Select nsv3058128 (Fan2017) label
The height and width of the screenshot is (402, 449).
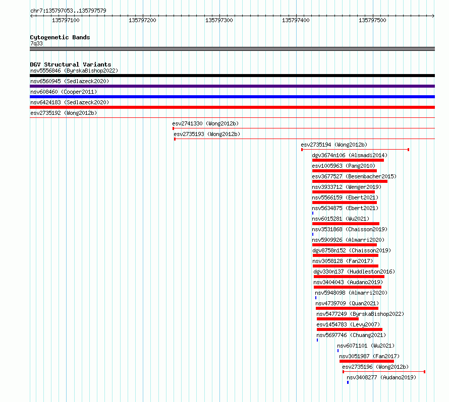[343, 261]
